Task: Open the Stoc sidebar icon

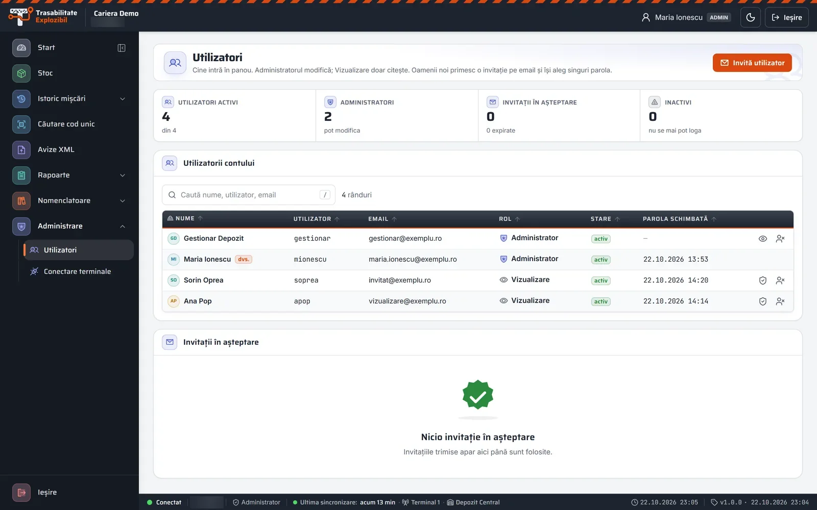Action: pyautogui.click(x=21, y=73)
